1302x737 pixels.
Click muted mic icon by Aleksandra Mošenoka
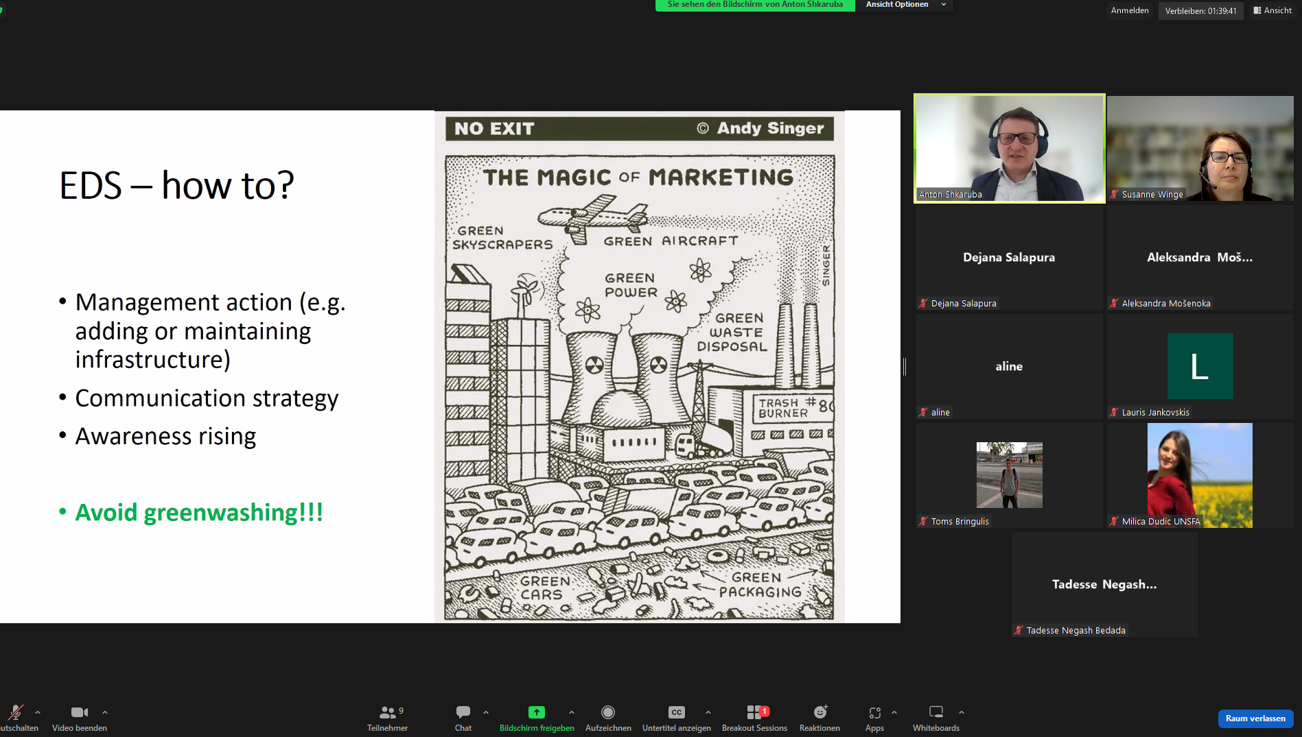pos(1114,304)
